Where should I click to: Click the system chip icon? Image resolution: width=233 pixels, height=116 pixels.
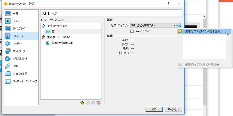pyautogui.click(x=8, y=21)
